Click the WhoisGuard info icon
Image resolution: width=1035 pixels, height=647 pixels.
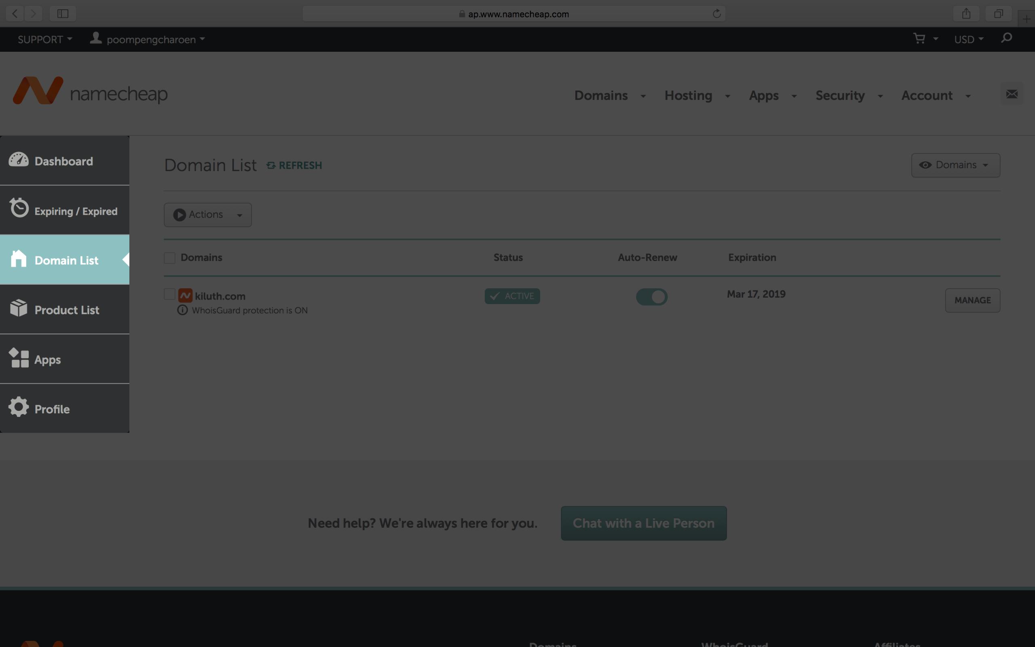point(183,310)
